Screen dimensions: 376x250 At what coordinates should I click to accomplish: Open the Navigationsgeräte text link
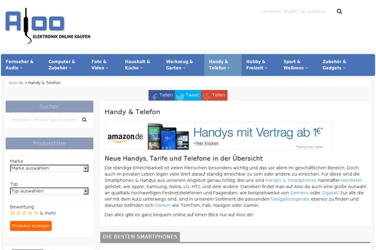click(x=290, y=199)
